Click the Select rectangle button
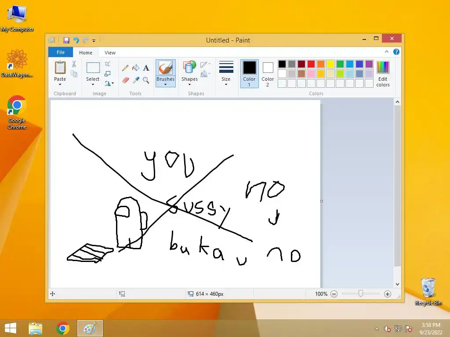 click(x=93, y=68)
